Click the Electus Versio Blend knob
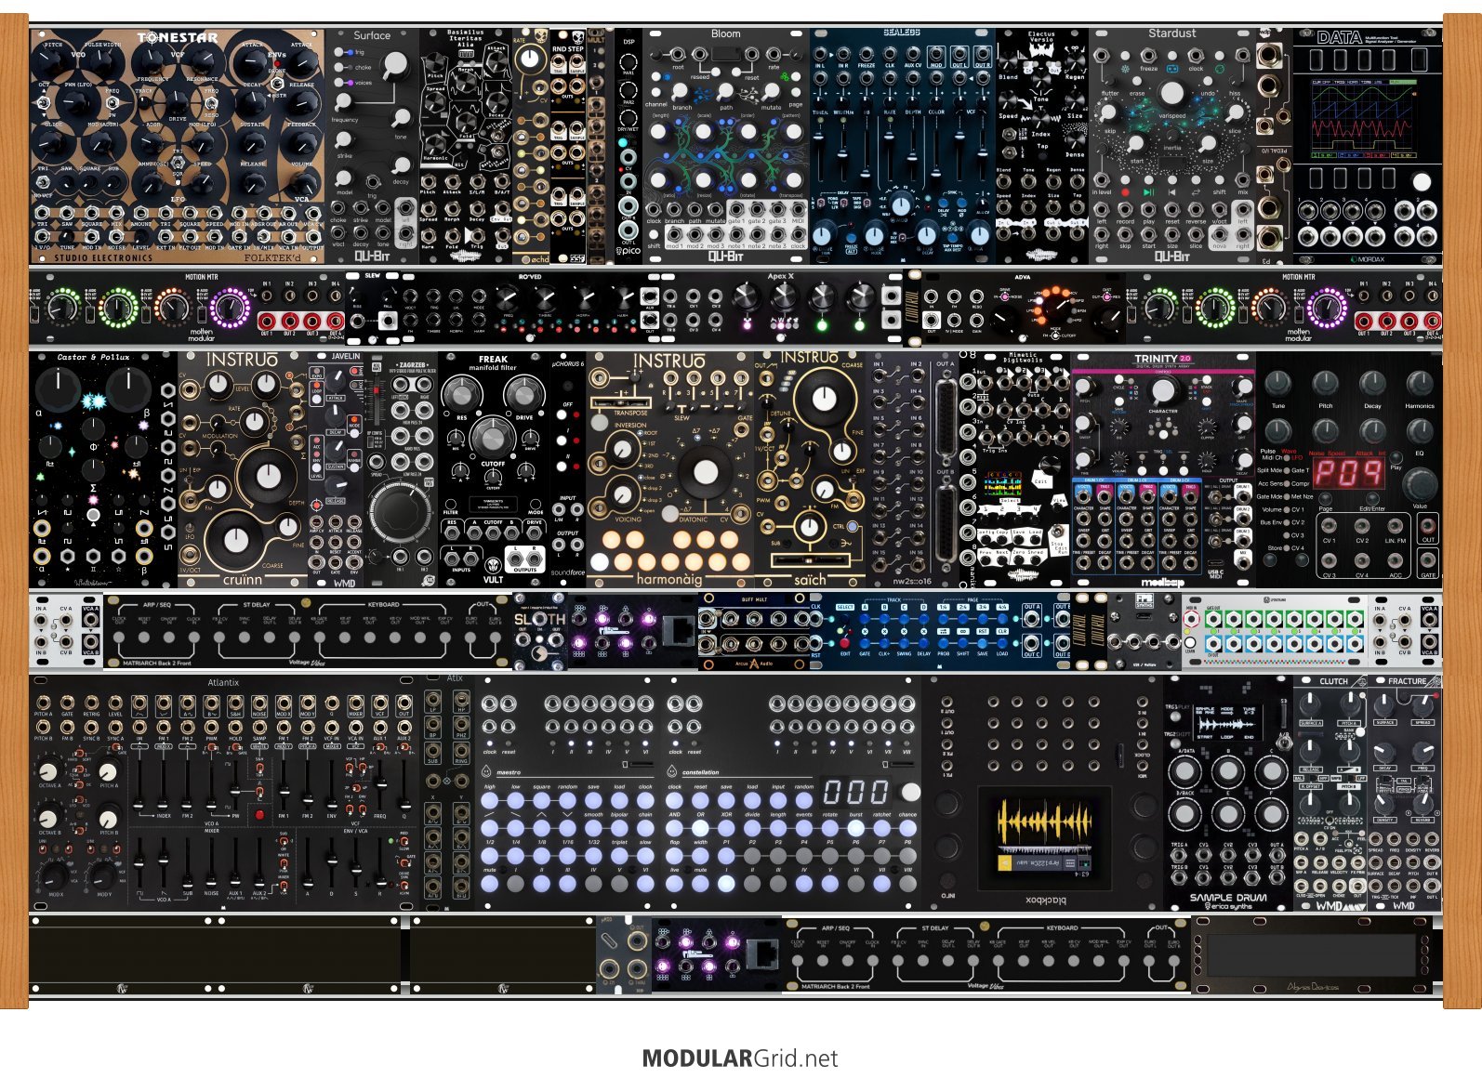 click(x=1009, y=60)
